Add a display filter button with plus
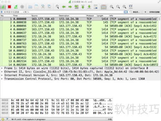The height and width of the screenshot is (121, 161). [145, 12]
